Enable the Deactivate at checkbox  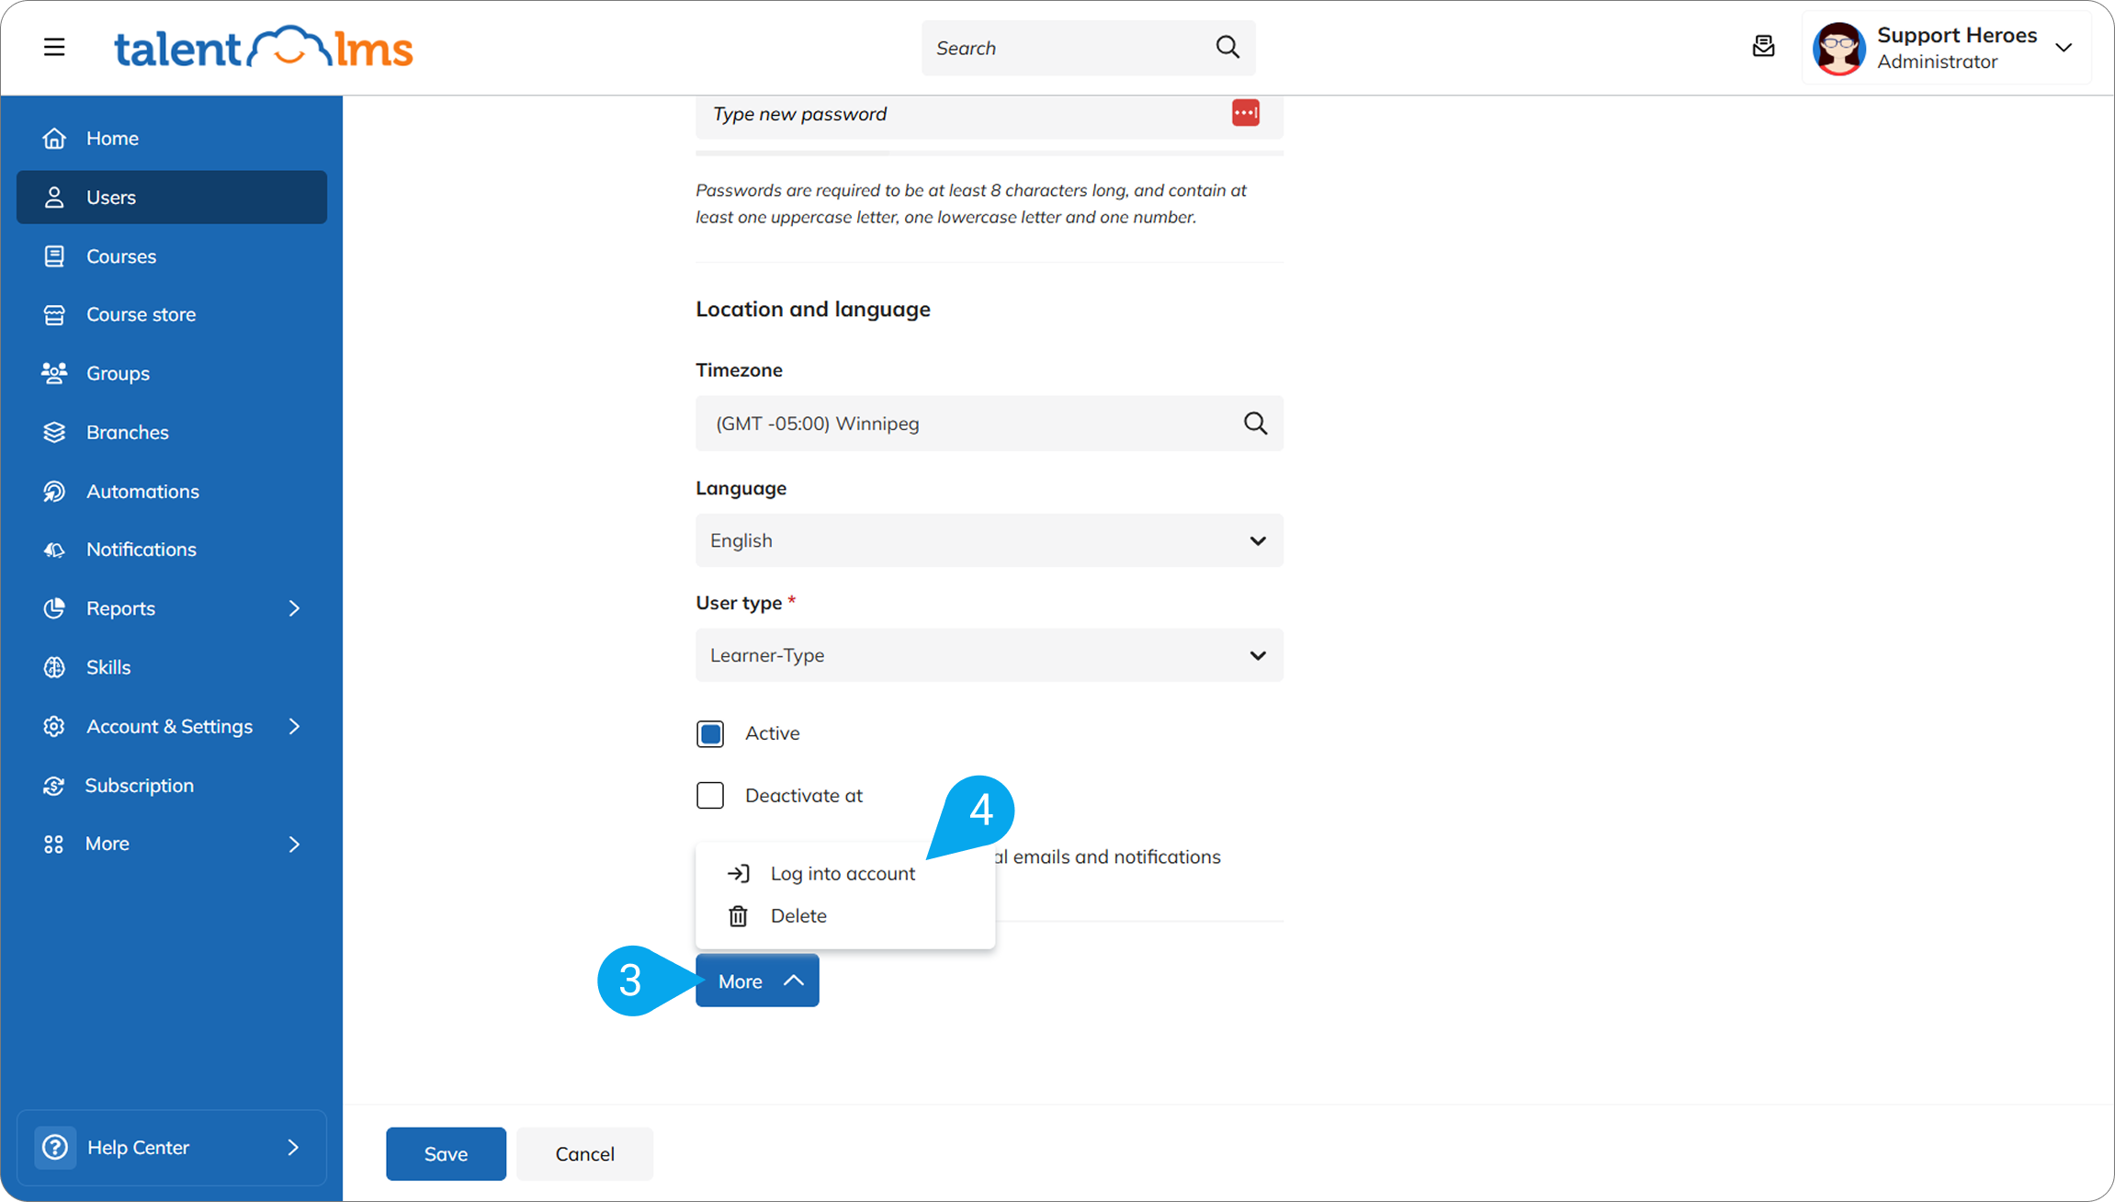tap(710, 795)
